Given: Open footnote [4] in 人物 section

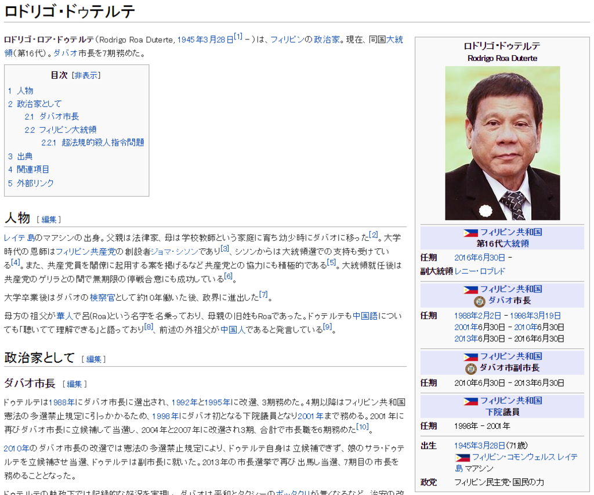Looking at the screenshot, I should [x=16, y=262].
